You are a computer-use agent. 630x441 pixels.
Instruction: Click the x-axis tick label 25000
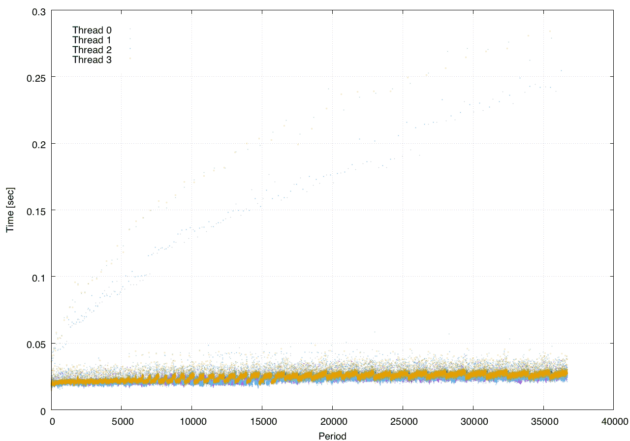tap(403, 421)
